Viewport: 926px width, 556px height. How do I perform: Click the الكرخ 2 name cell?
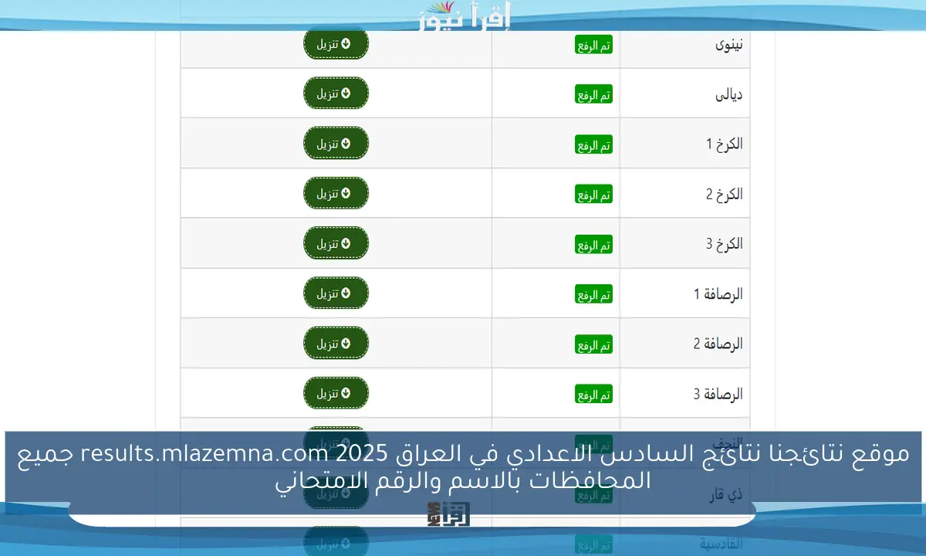pyautogui.click(x=684, y=193)
